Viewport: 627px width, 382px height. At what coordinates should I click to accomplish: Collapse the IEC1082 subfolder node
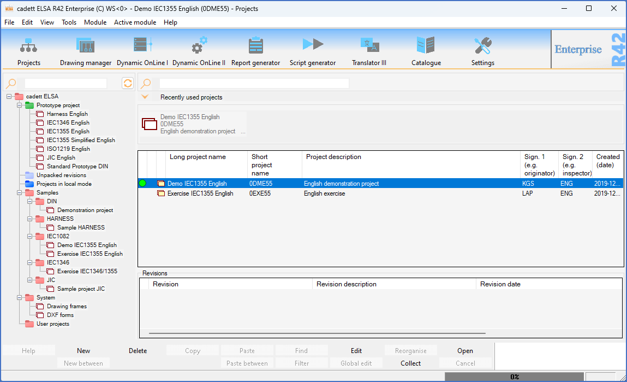(29, 236)
